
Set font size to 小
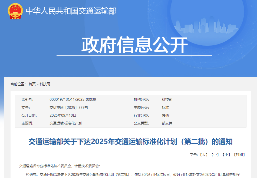(x=226, y=155)
